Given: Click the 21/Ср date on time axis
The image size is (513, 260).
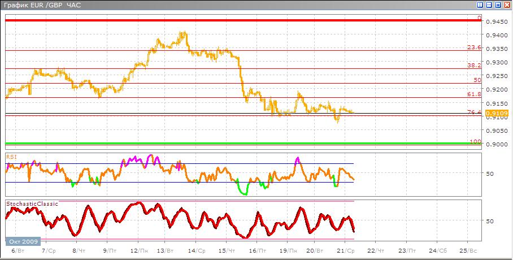Looking at the screenshot, I should (347, 249).
